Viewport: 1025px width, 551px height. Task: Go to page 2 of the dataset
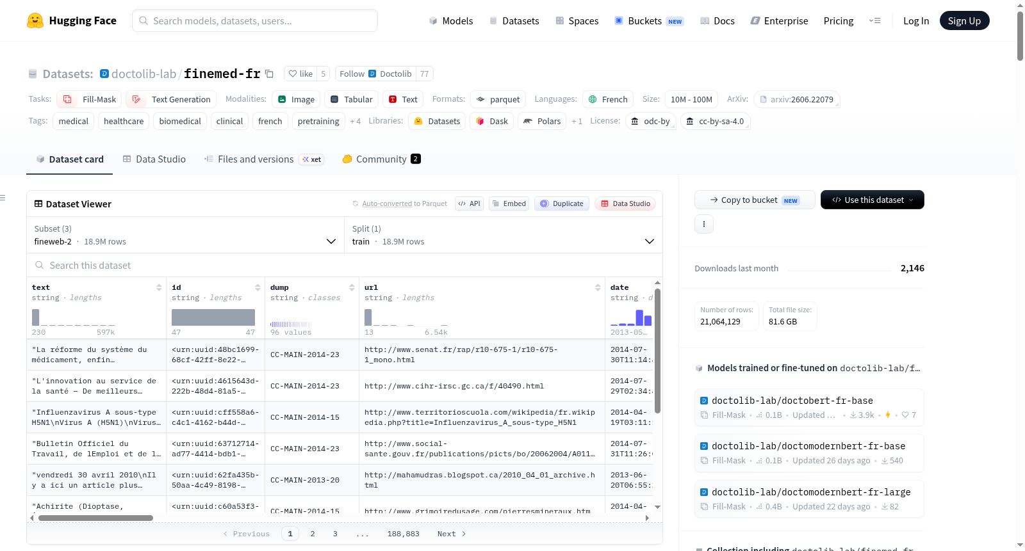tap(313, 534)
